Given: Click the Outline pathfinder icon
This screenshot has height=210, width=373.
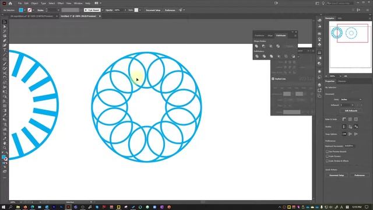Looking at the screenshot, I should click(286, 56).
